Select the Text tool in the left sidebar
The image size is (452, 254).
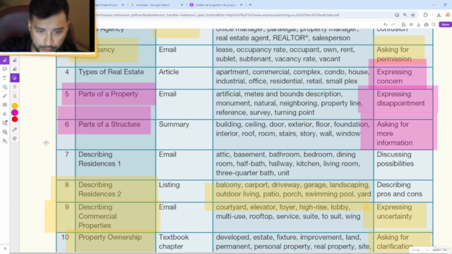tap(5, 78)
